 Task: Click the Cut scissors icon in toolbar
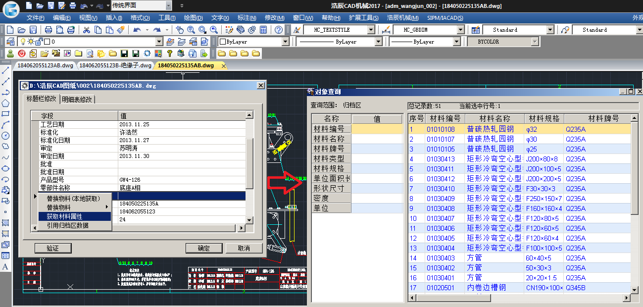[86, 30]
